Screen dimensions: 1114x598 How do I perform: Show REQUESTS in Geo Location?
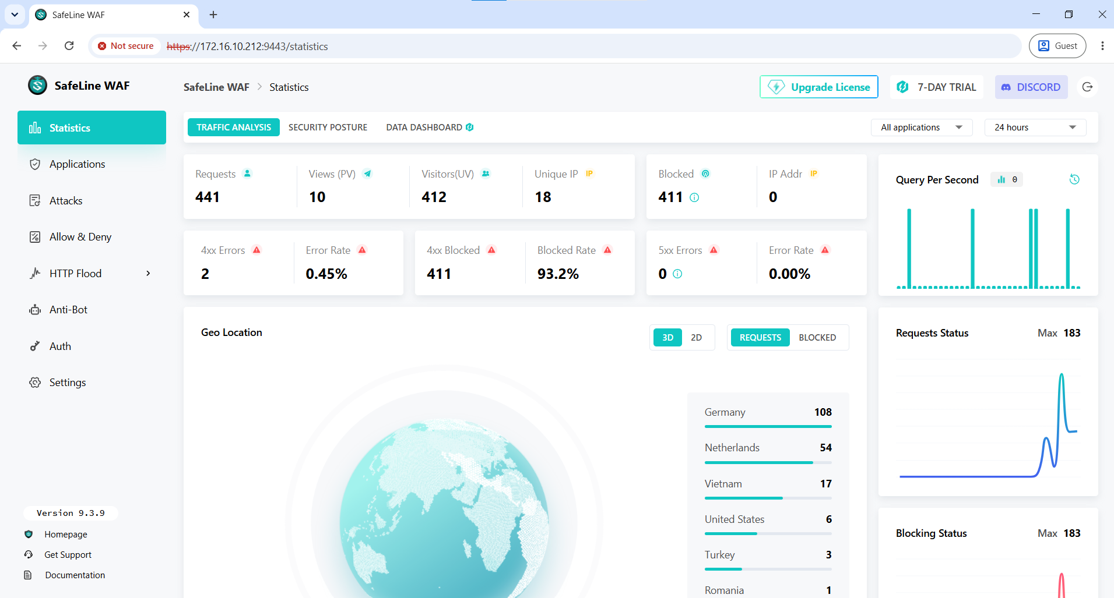tap(760, 338)
